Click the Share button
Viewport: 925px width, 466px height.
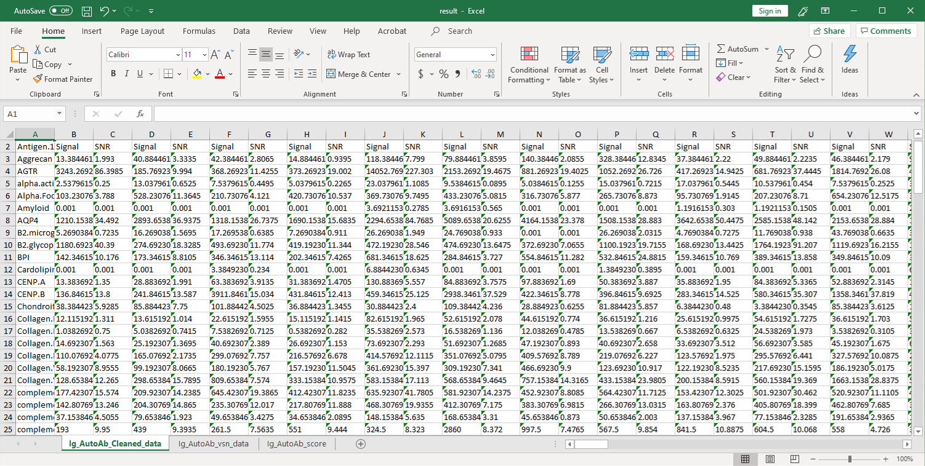click(x=829, y=31)
